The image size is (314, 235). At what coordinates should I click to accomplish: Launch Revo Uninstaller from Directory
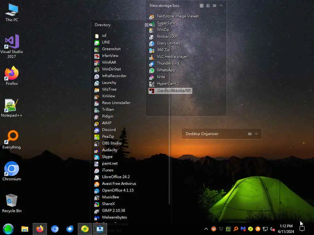click(x=112, y=103)
